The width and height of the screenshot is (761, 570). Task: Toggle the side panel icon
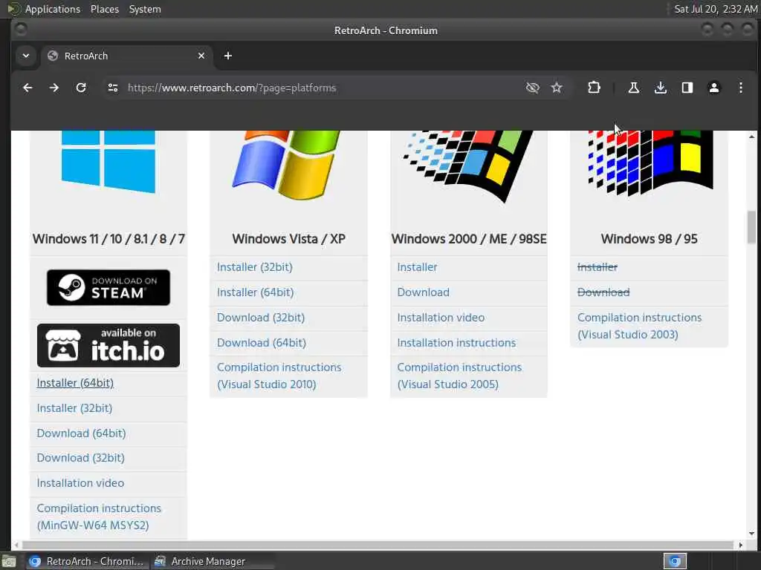(x=687, y=88)
